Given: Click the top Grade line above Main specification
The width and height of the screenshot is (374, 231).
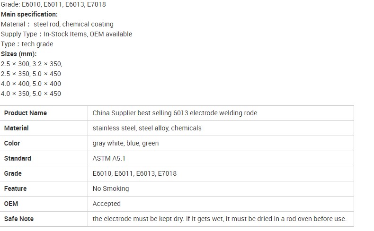Looking at the screenshot, I should click(x=53, y=4).
